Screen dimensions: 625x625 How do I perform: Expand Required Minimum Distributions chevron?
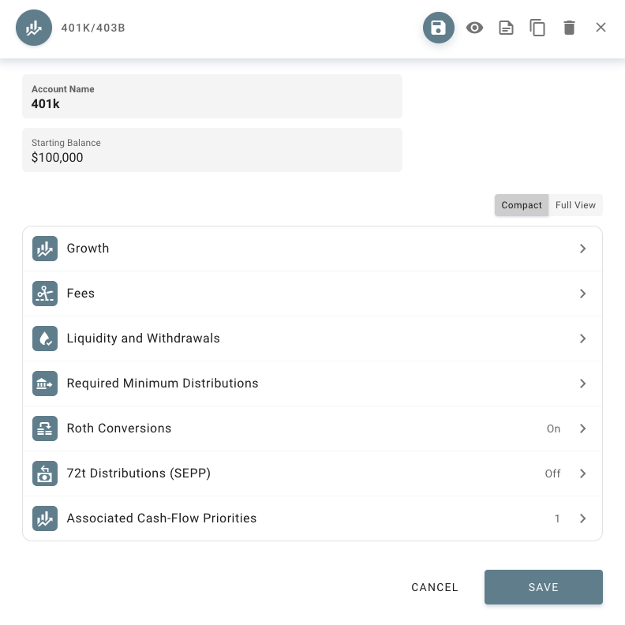click(582, 384)
